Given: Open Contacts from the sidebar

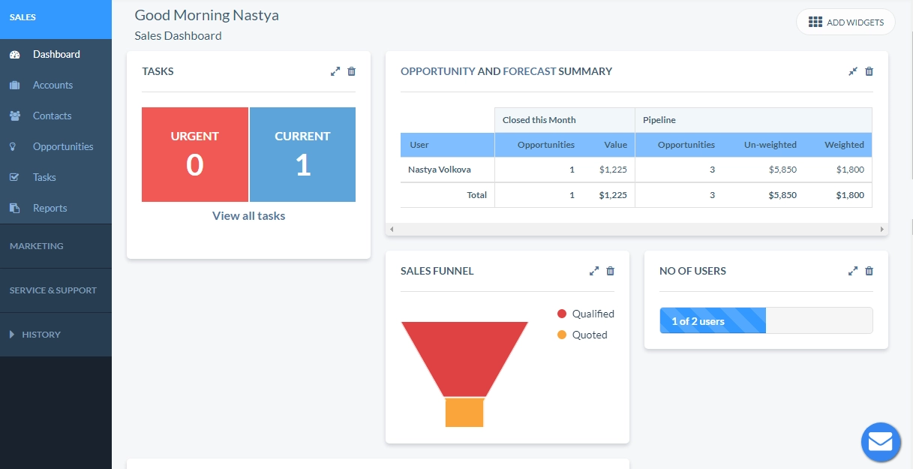Looking at the screenshot, I should click(53, 116).
